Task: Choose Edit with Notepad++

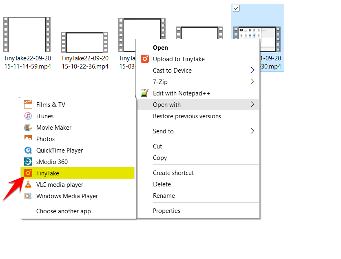Action: pyautogui.click(x=198, y=93)
